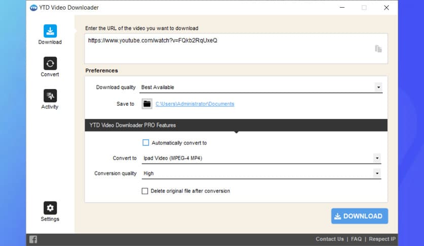
Task: Open the Documents save path link
Action: 195,104
